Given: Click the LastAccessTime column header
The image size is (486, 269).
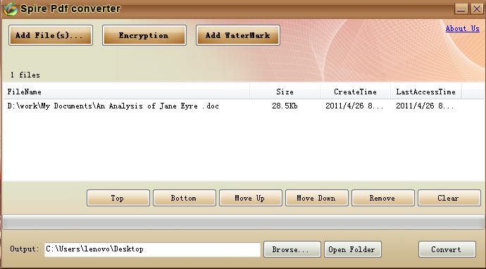Looking at the screenshot, I should pyautogui.click(x=426, y=92).
